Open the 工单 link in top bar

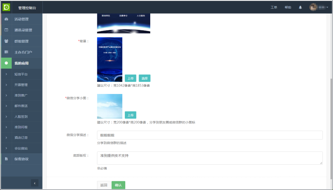tap(273, 7)
